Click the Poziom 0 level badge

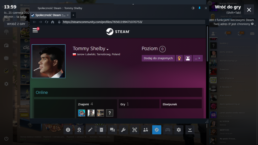point(162,49)
